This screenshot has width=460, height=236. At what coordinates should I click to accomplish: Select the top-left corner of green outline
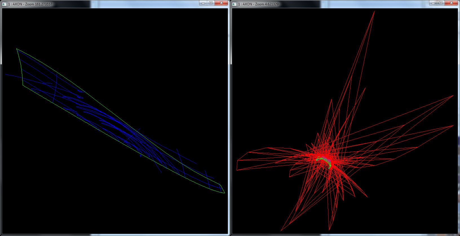click(x=17, y=49)
